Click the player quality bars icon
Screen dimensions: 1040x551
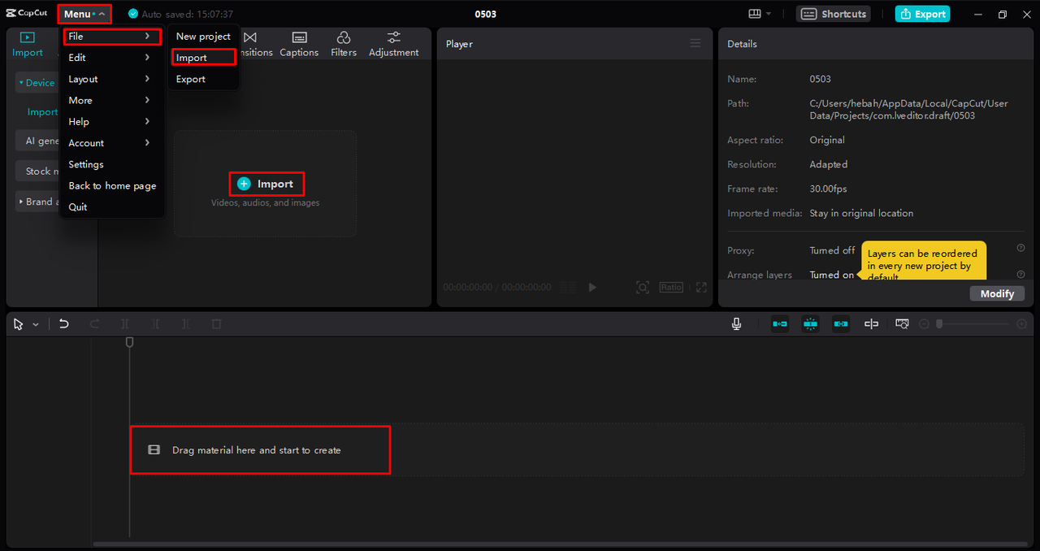tap(569, 287)
